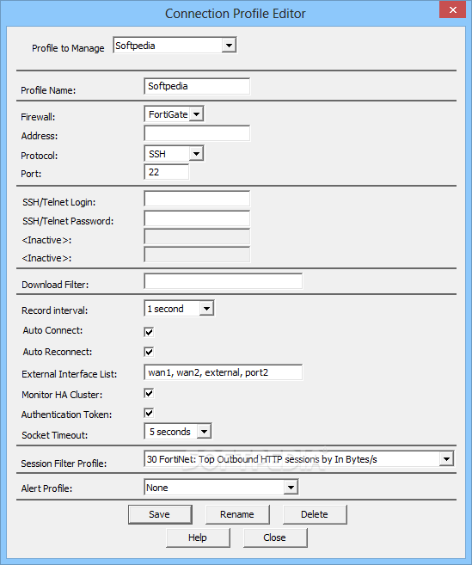The height and width of the screenshot is (565, 472).
Task: Open the Profile to Manage dropdown
Action: [175, 46]
